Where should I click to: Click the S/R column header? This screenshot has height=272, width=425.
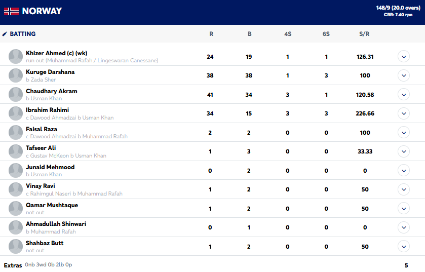365,34
